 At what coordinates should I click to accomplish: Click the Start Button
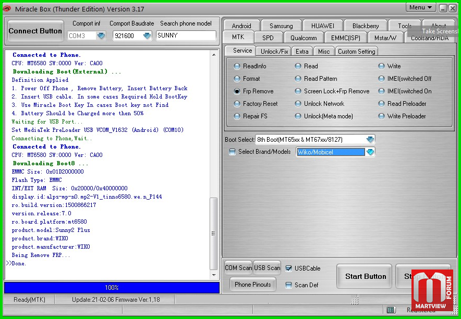[365, 276]
